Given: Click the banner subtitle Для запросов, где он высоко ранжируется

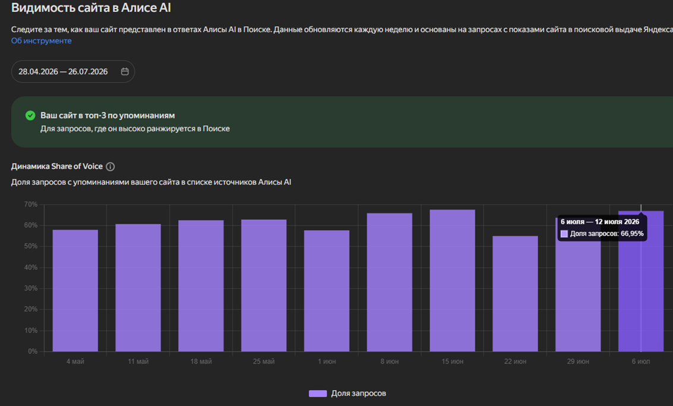Looking at the screenshot, I should tap(135, 128).
